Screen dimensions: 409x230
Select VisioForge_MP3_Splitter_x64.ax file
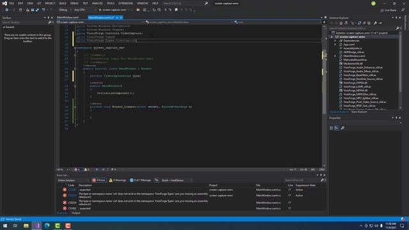coord(360,98)
